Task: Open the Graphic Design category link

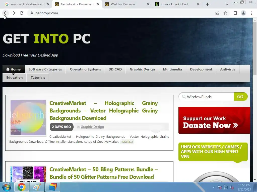Action: 92,127
